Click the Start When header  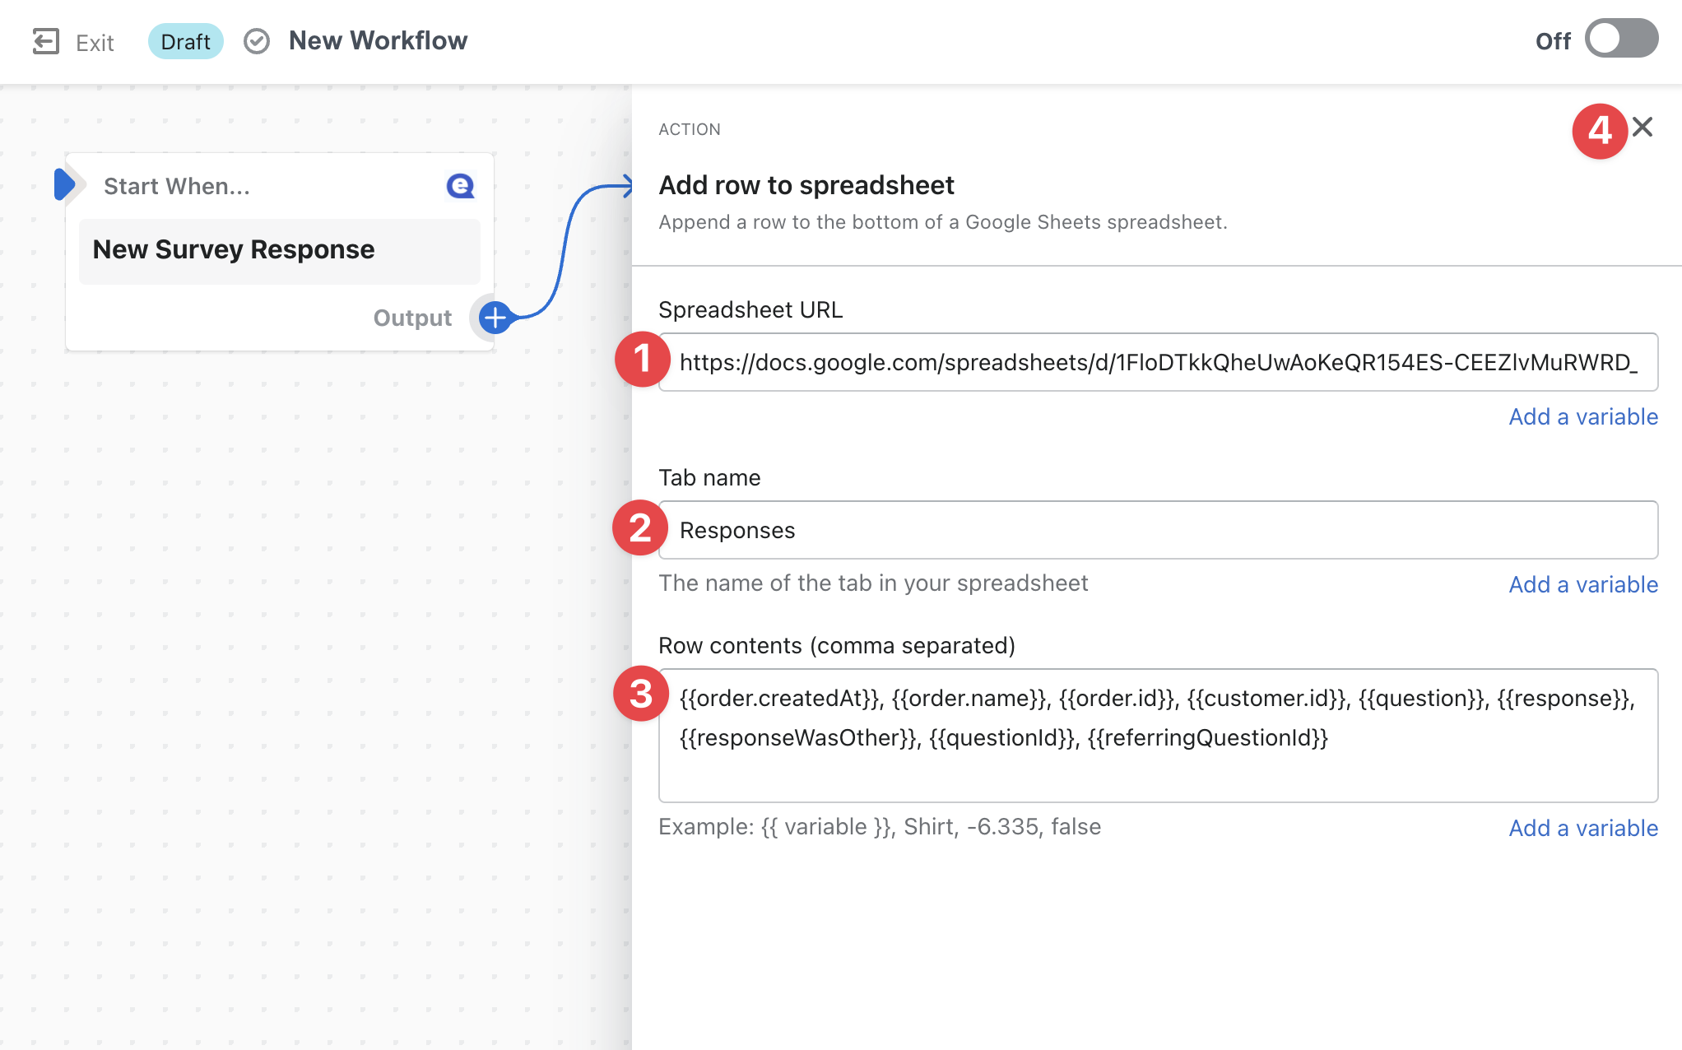coord(177,187)
